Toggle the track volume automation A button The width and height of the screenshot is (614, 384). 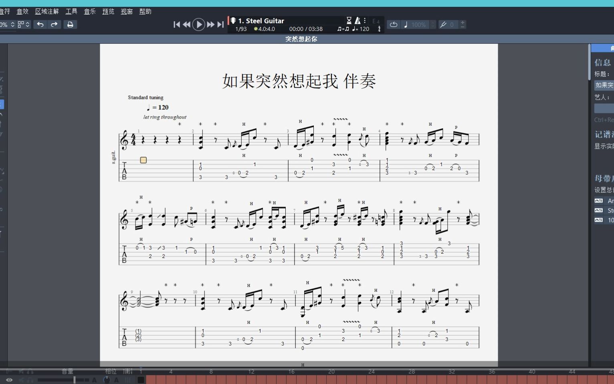click(94, 380)
